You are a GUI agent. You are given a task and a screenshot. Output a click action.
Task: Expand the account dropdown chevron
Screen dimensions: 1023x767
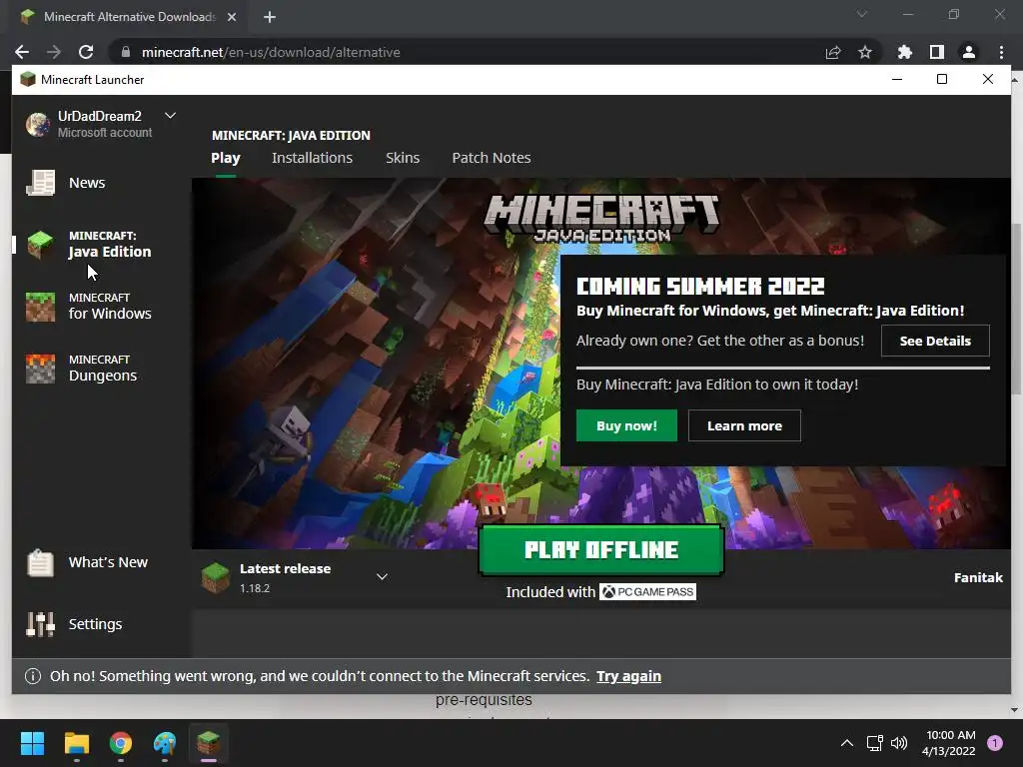170,116
